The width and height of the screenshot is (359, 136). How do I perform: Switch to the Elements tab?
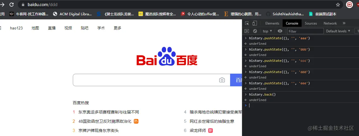click(272, 23)
